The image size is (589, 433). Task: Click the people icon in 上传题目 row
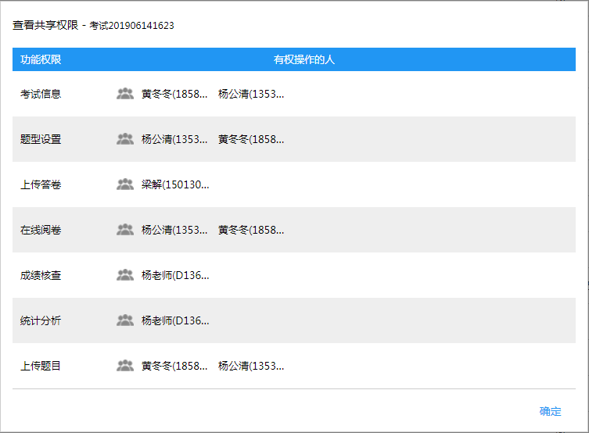pyautogui.click(x=125, y=366)
